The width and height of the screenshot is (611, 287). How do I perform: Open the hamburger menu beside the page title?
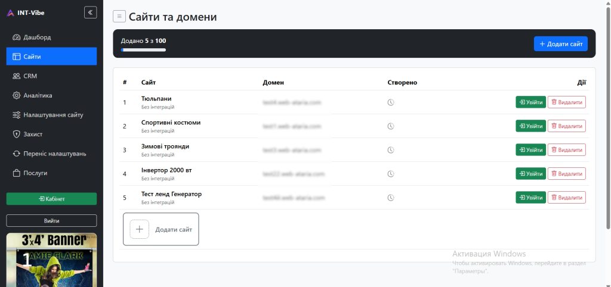[x=119, y=16]
